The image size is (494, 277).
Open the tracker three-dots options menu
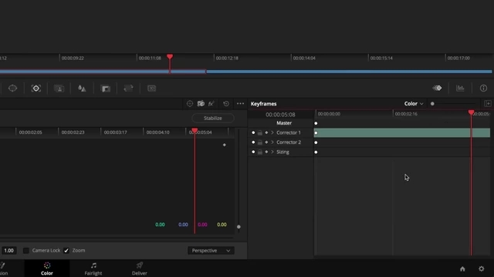(240, 104)
